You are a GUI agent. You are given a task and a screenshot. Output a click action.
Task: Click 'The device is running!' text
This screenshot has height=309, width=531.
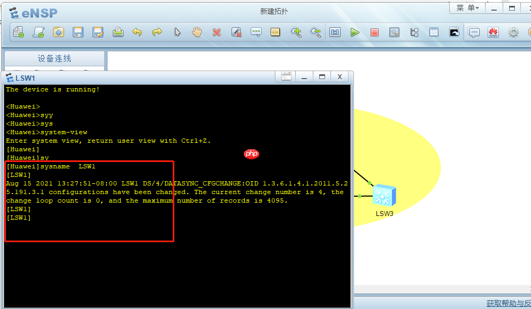[52, 89]
